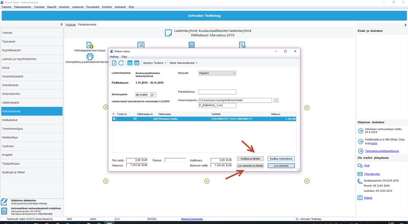The width and height of the screenshot is (408, 224).
Task: Click the browse (...) button for Hakemistopolku
Action: coord(276,100)
